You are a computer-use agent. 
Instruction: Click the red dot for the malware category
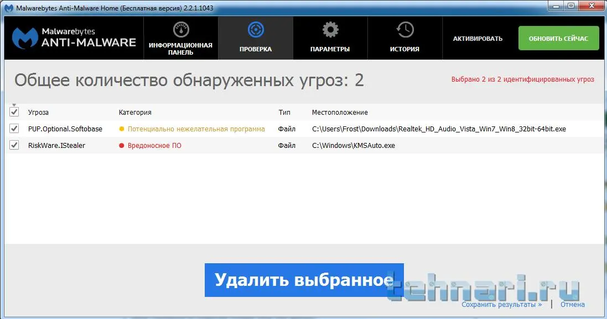pyautogui.click(x=122, y=145)
